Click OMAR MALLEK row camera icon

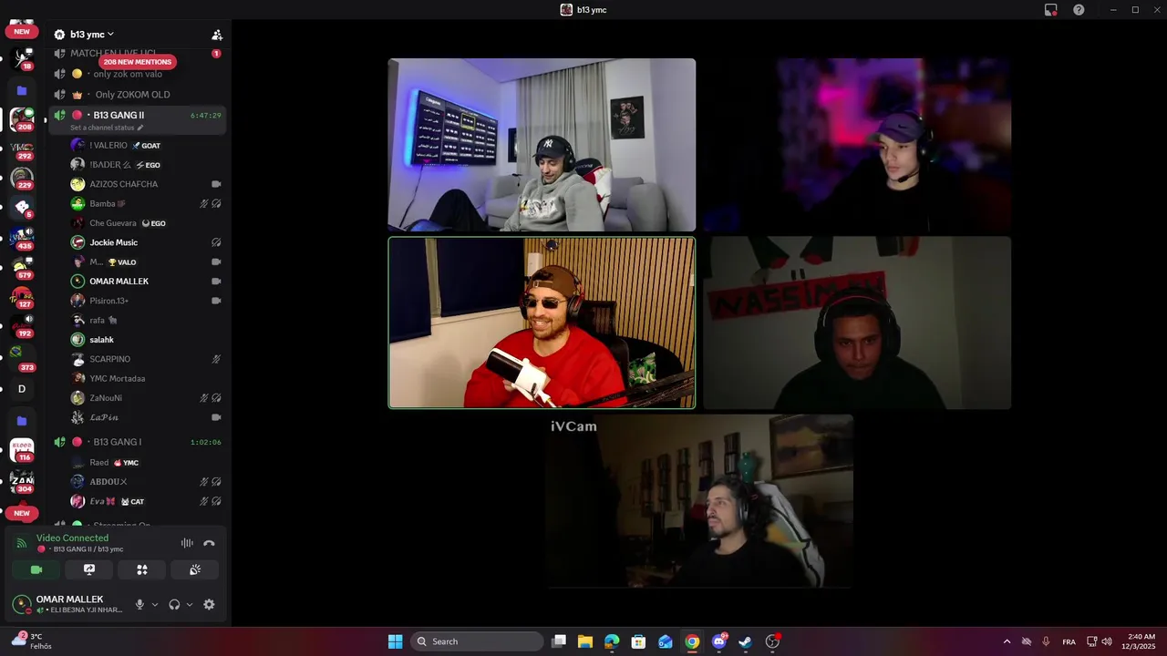tap(216, 282)
